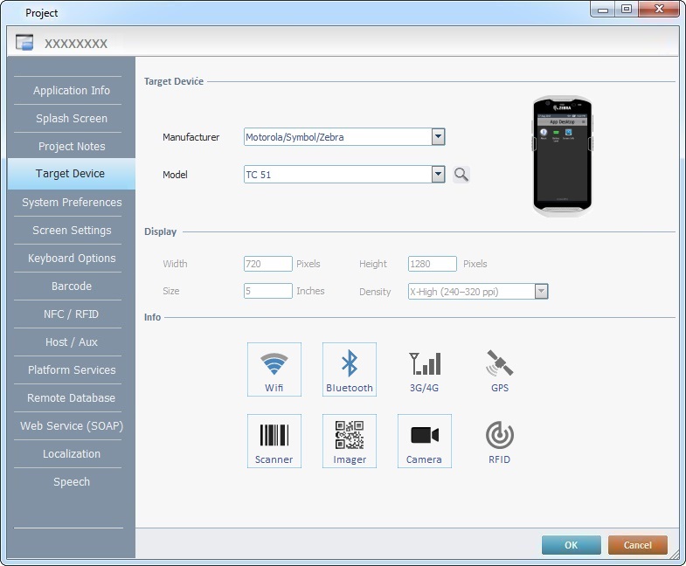Image resolution: width=686 pixels, height=566 pixels.
Task: Open the Application Info section
Action: click(72, 91)
